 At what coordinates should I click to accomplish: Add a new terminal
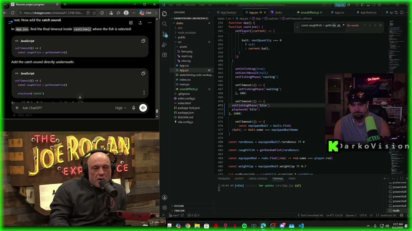click(x=385, y=178)
